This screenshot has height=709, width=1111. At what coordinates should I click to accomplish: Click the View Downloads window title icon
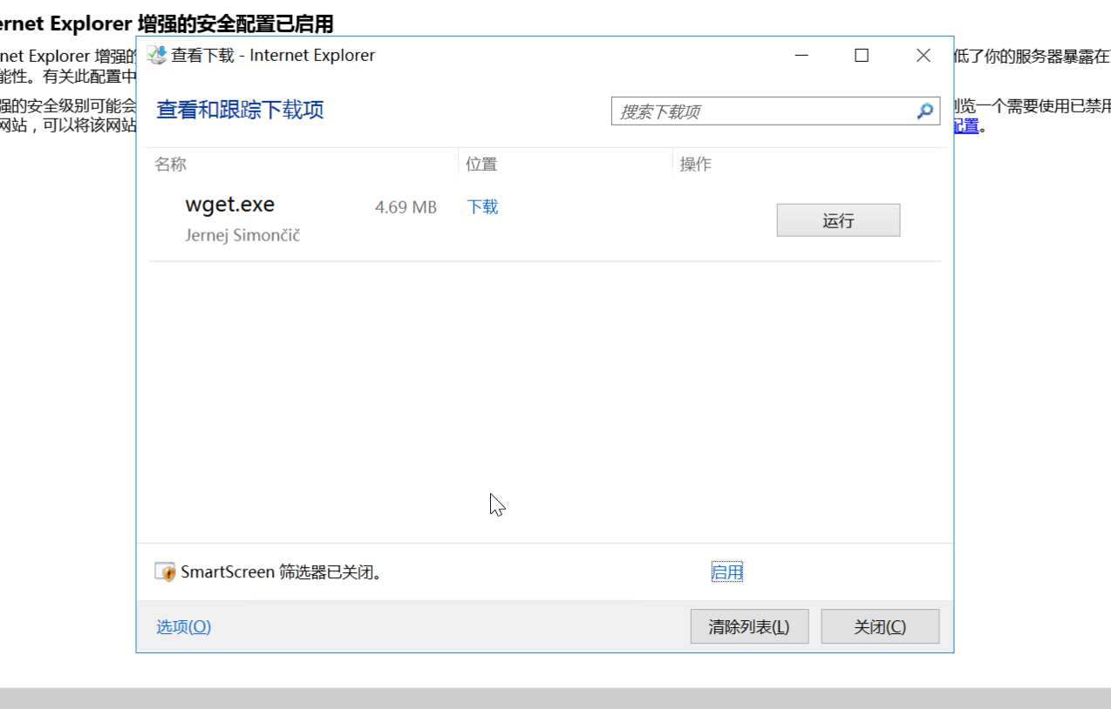[x=157, y=55]
